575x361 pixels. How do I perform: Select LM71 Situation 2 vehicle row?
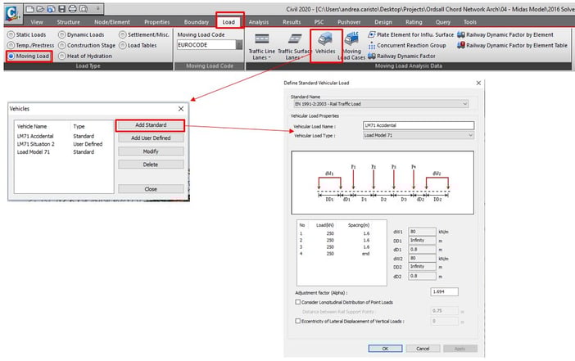pyautogui.click(x=64, y=144)
